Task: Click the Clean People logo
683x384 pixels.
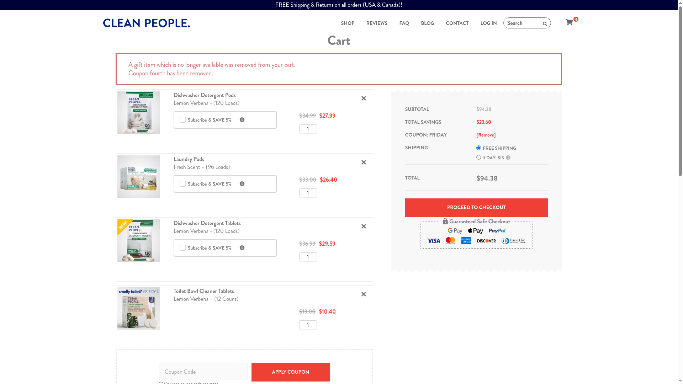Action: click(x=147, y=23)
